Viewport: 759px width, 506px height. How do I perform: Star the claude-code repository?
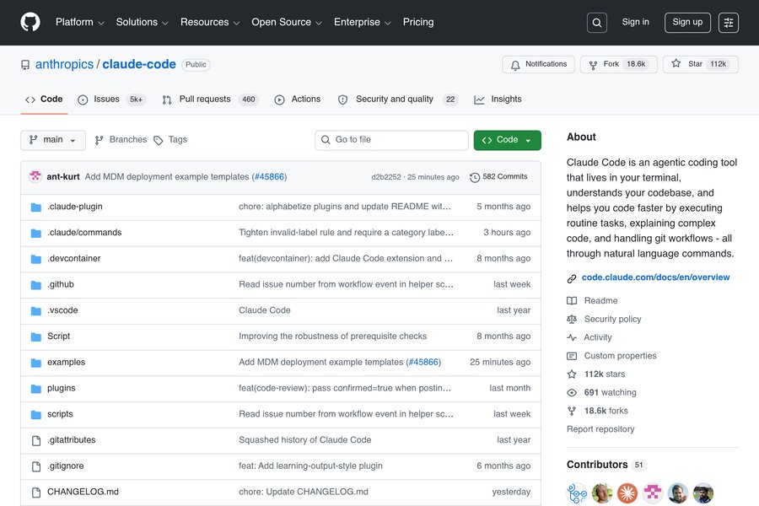676,63
